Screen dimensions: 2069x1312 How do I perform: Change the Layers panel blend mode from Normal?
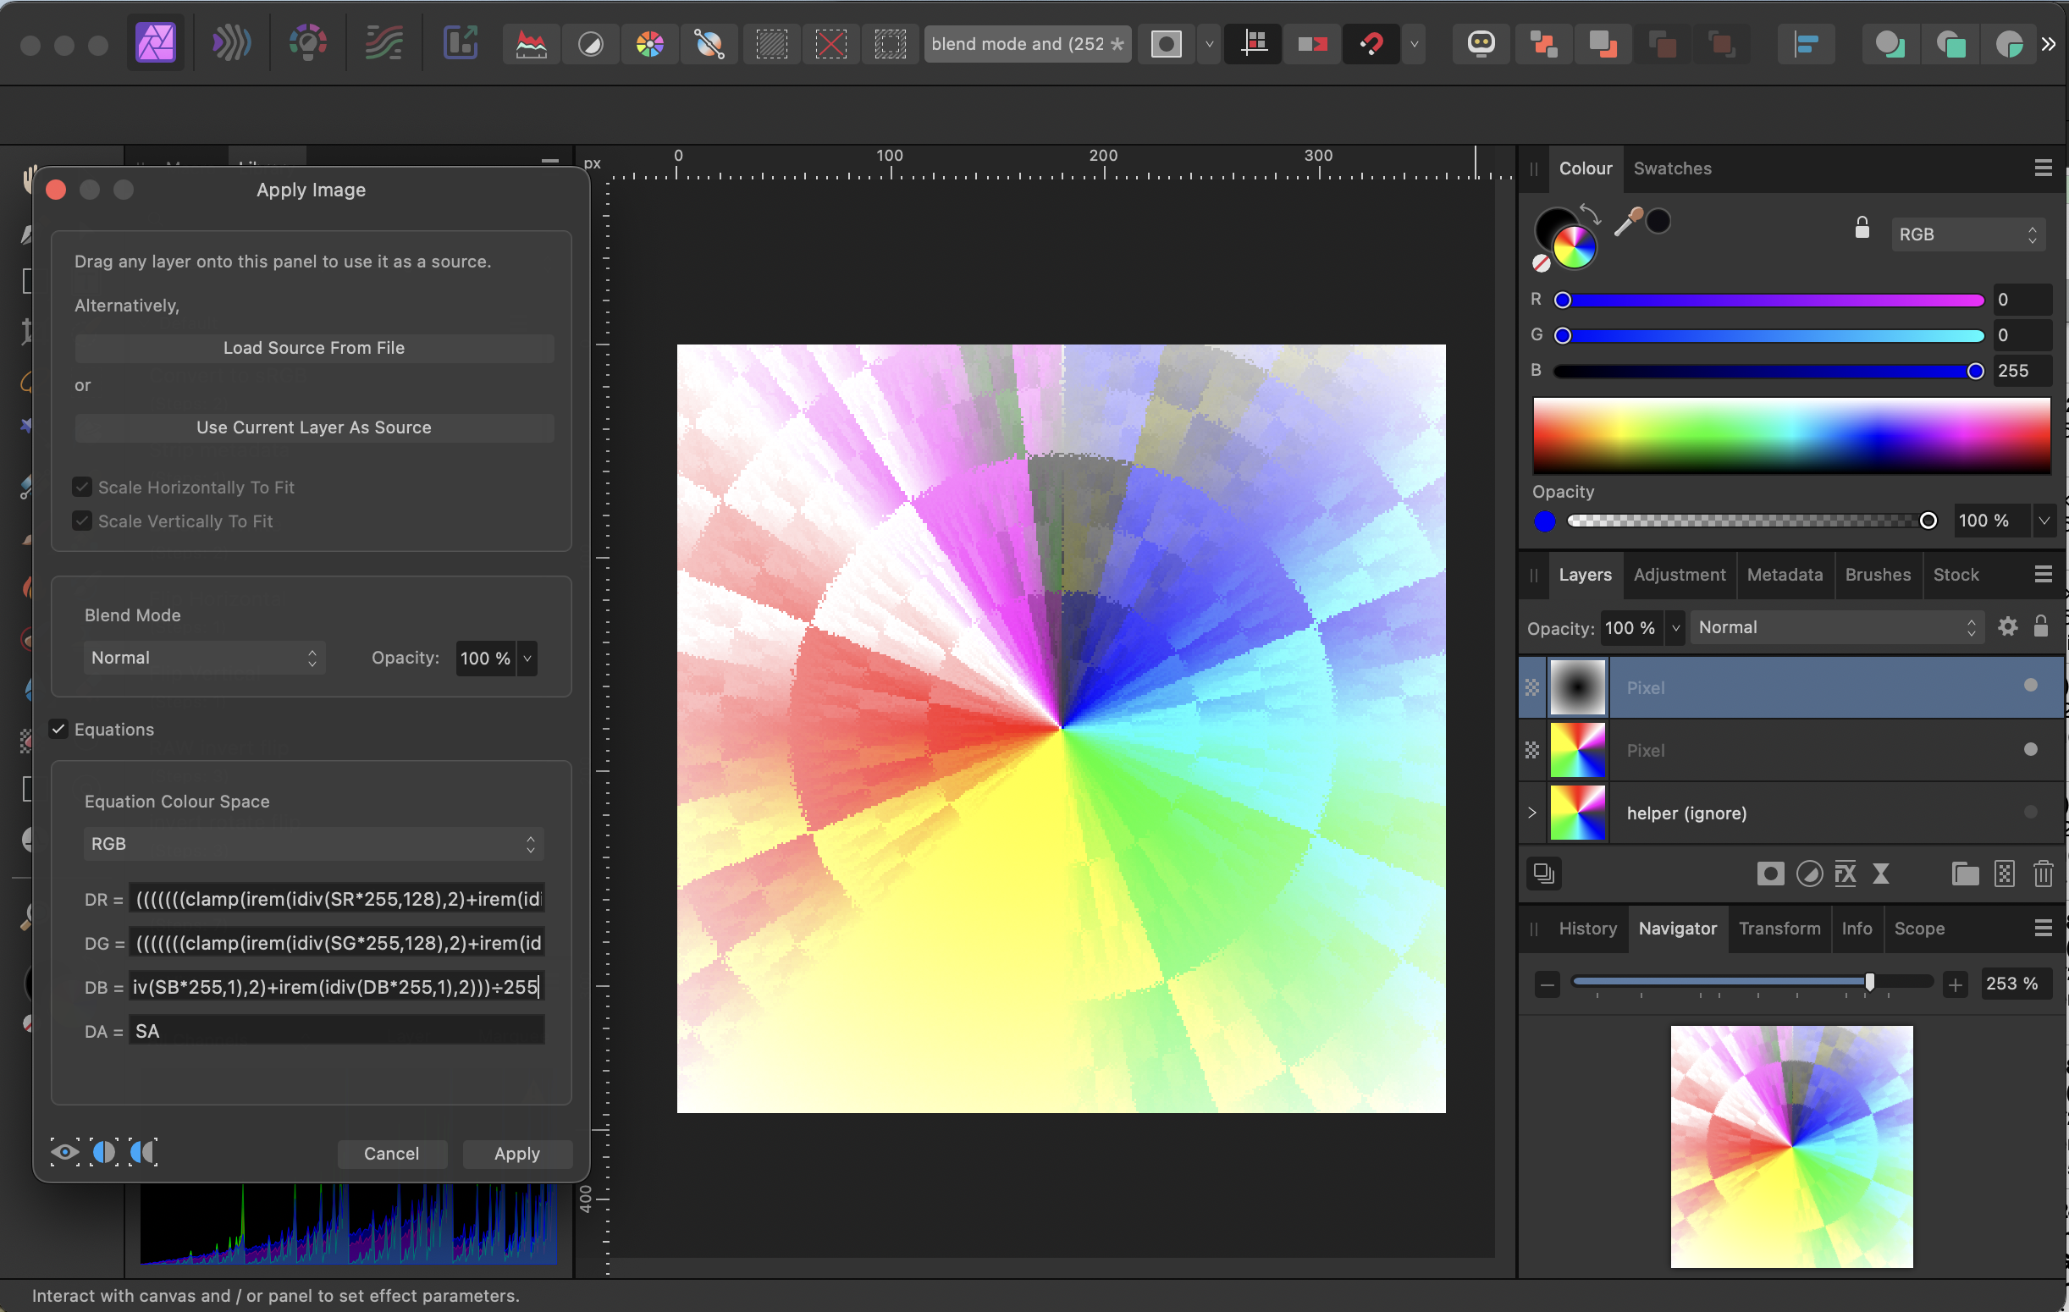click(x=1836, y=627)
